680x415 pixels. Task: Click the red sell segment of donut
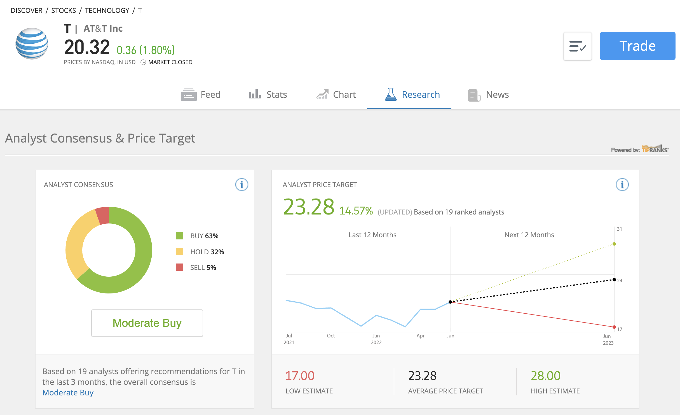pyautogui.click(x=103, y=215)
